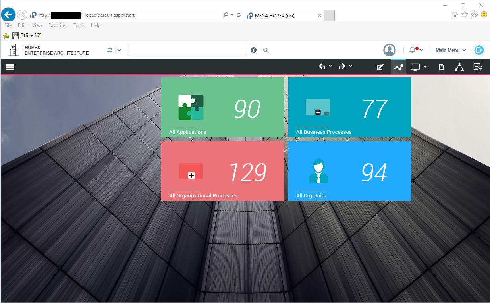Expand the Main Menu dropdown

coord(450,50)
